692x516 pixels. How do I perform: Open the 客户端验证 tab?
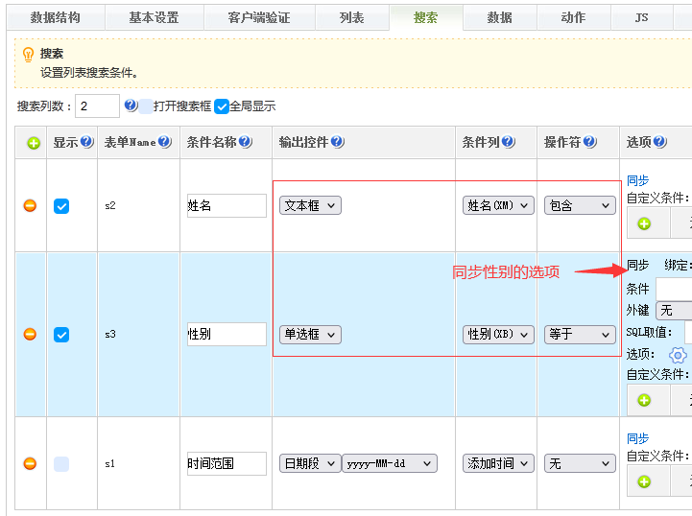259,17
